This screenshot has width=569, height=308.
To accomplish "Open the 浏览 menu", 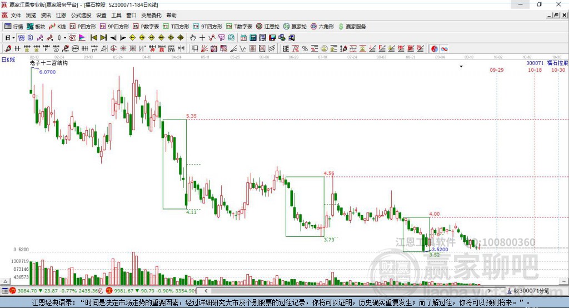I will coord(31,15).
